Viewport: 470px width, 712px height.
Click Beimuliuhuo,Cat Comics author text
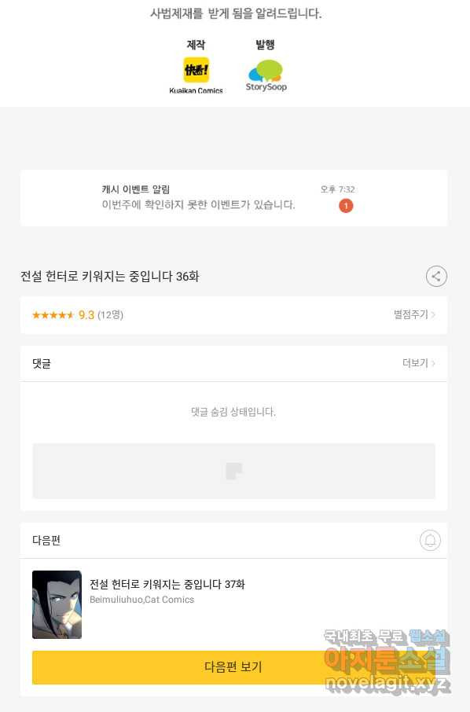[141, 600]
